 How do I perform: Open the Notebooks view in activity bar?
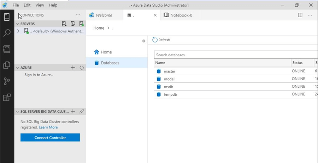tap(7, 49)
